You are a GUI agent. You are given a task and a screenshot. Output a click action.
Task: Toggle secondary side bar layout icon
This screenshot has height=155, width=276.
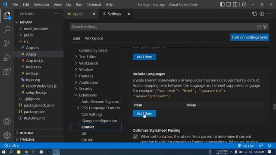pos(235,4)
